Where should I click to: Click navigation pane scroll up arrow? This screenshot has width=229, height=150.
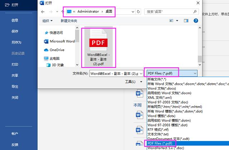click(x=77, y=28)
